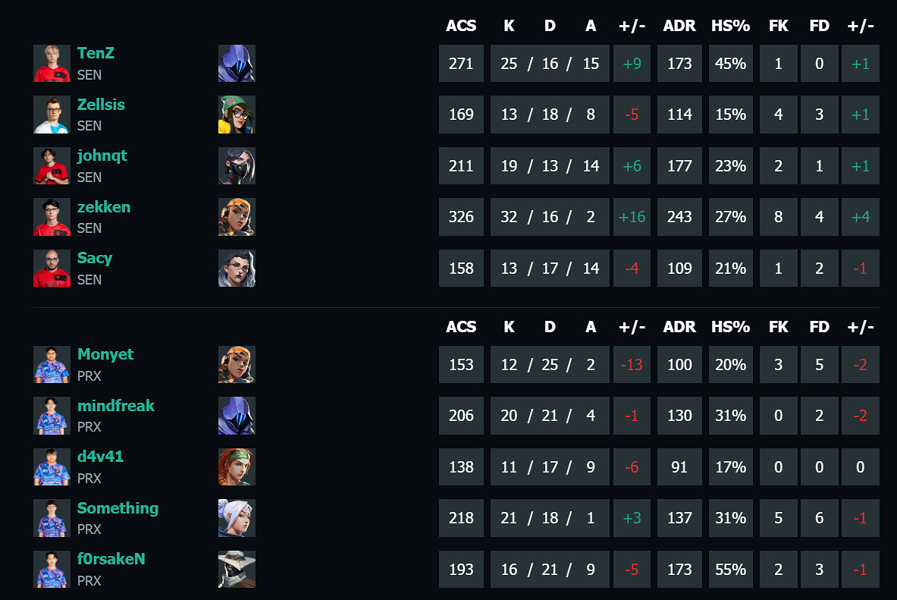The image size is (897, 600).
Task: Click Monyet's Raze agent icon
Action: (237, 365)
